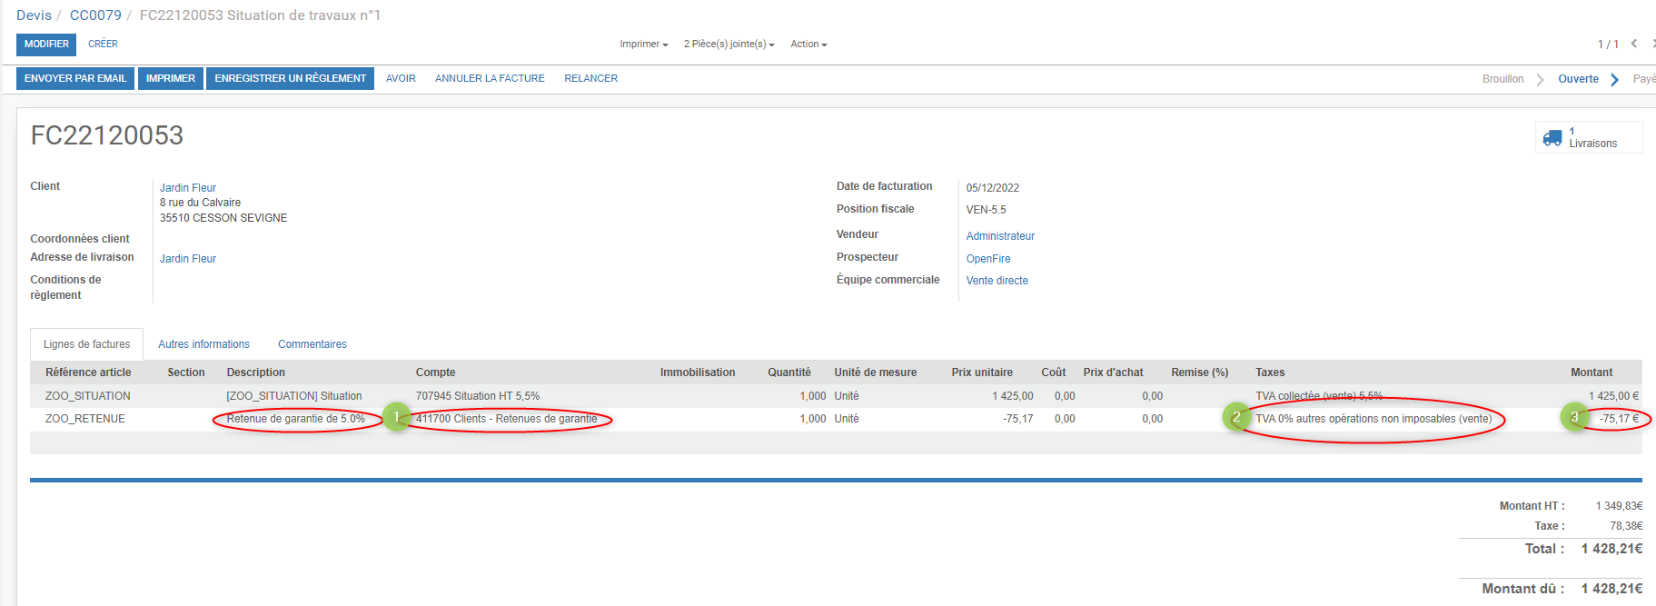Click the -75,17 € amount cell

tap(1620, 419)
